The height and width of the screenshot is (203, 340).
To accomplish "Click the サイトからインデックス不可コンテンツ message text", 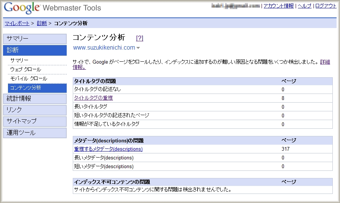I will [x=153, y=190].
